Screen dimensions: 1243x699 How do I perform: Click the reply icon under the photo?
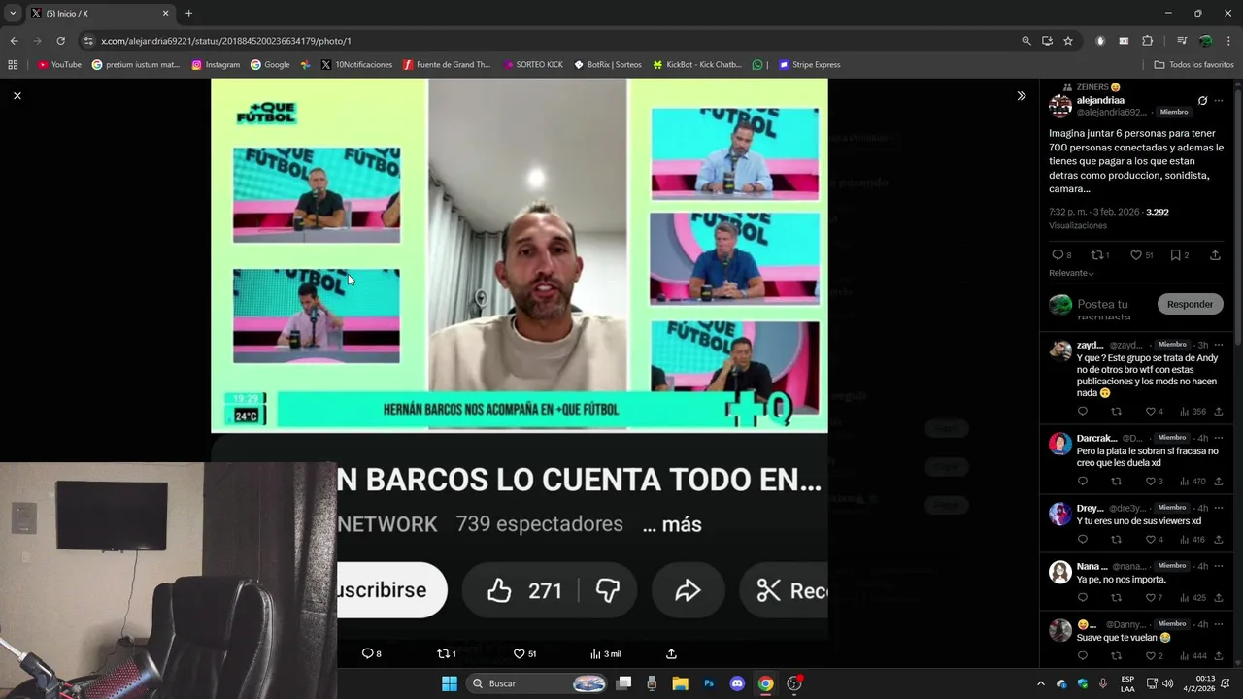[371, 653]
